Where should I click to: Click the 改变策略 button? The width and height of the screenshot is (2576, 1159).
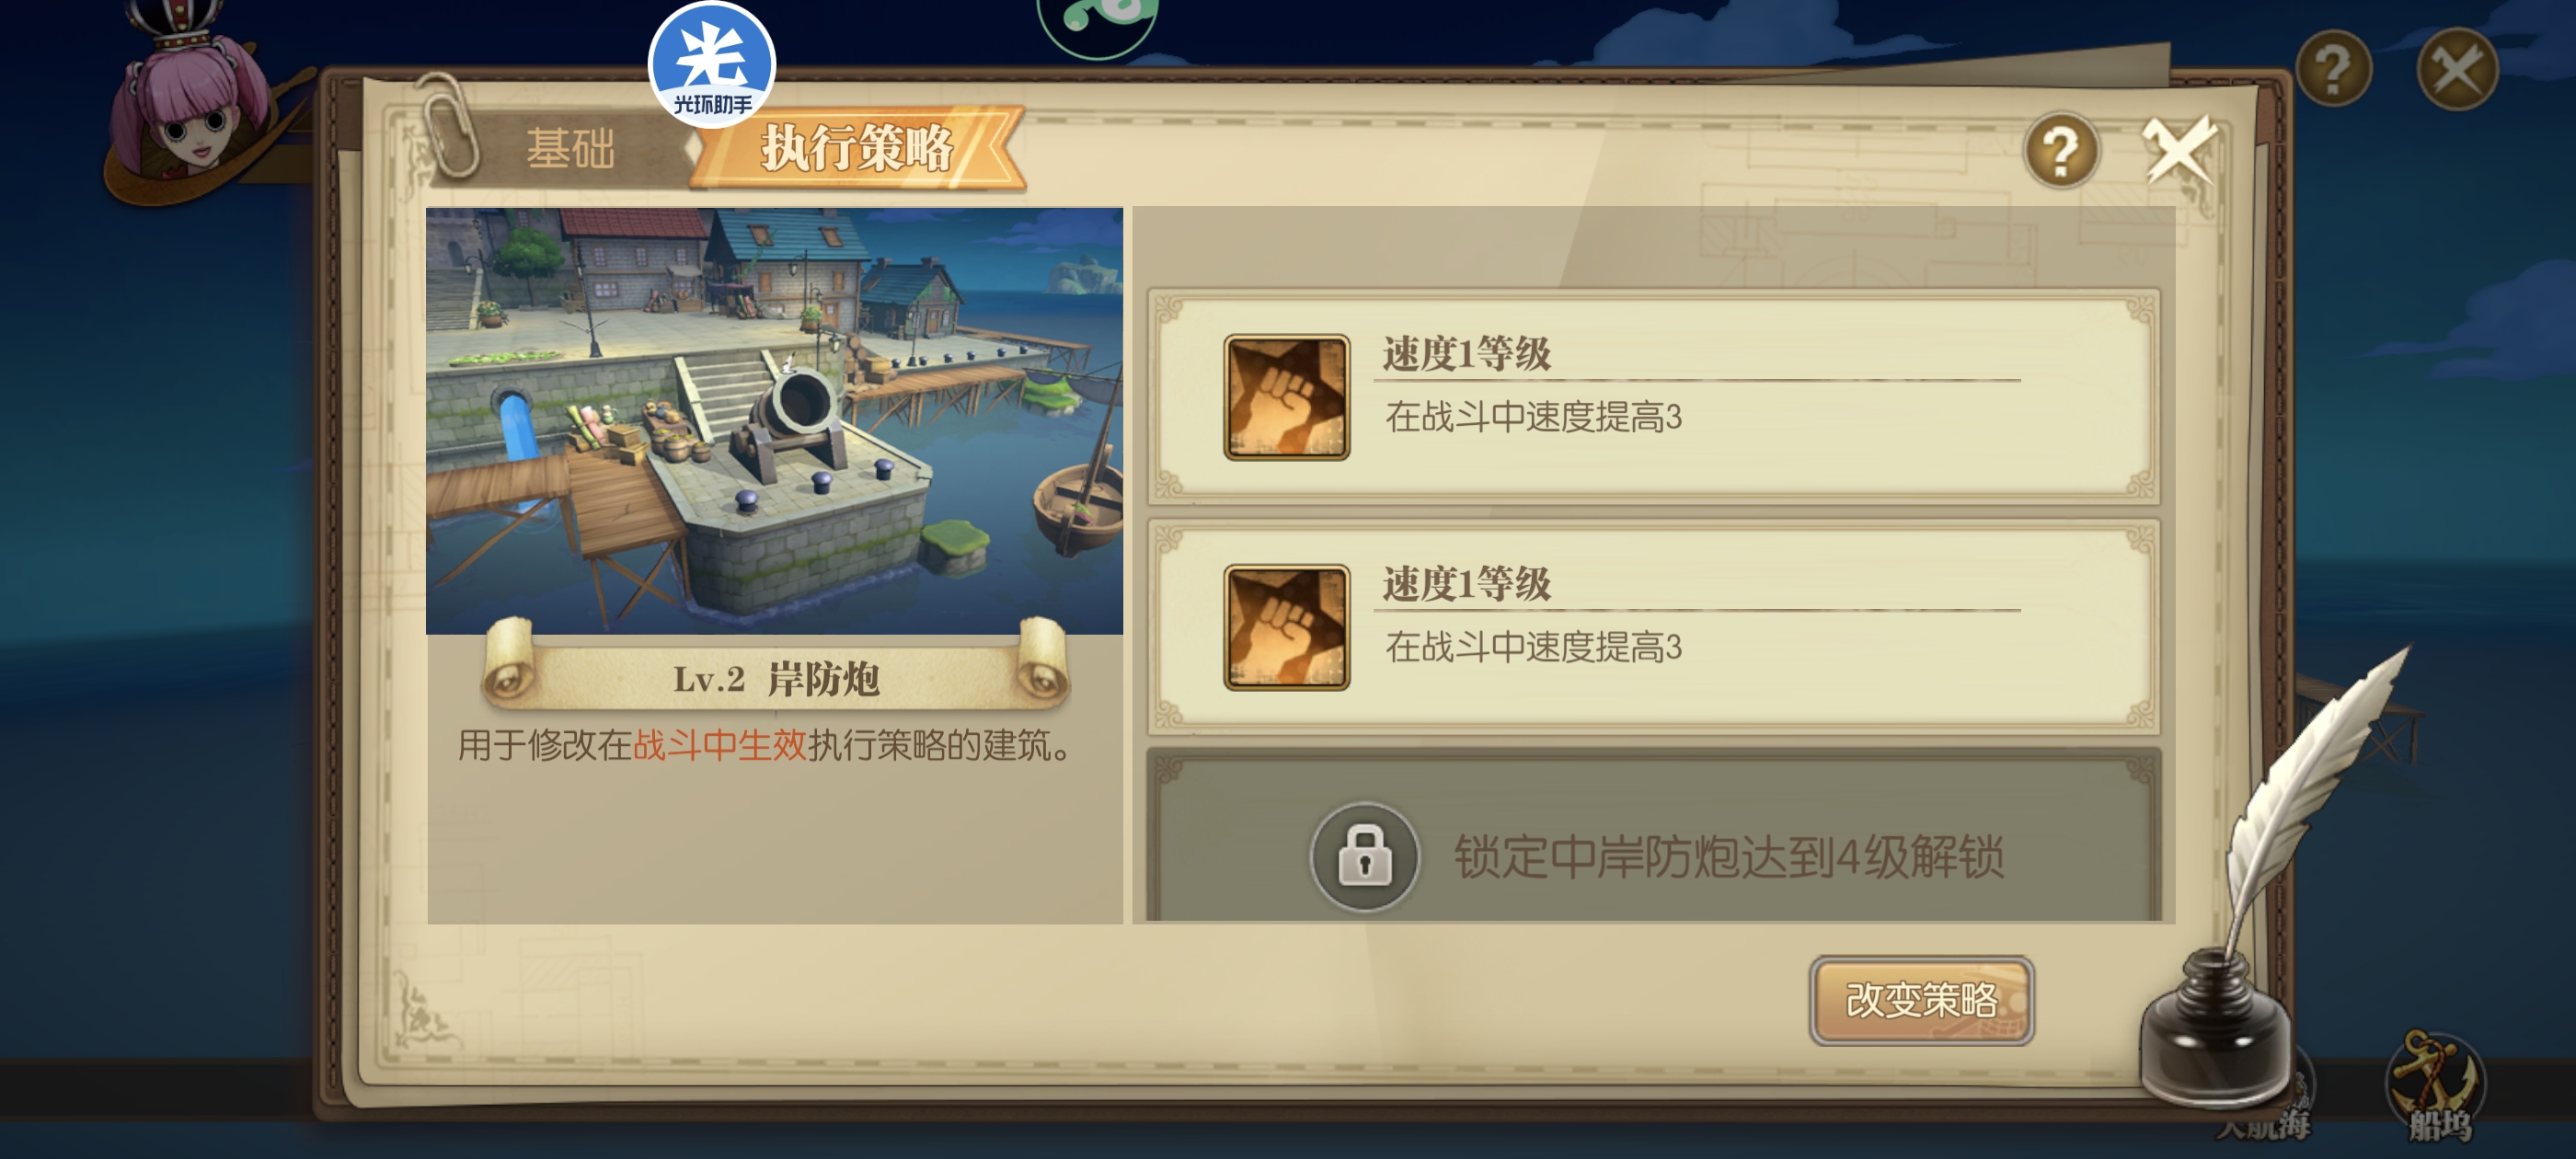coord(1921,1000)
